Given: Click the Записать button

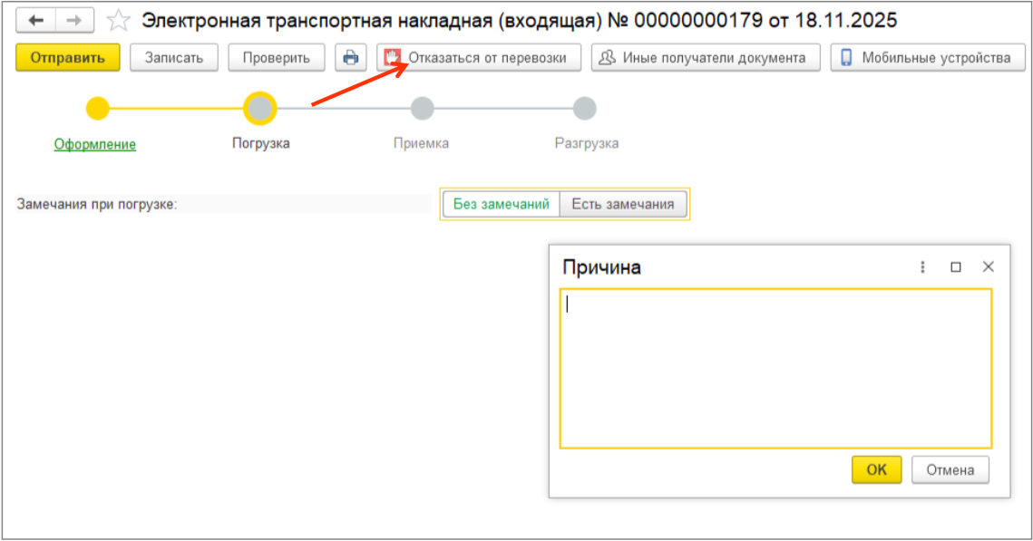Looking at the screenshot, I should pyautogui.click(x=174, y=58).
